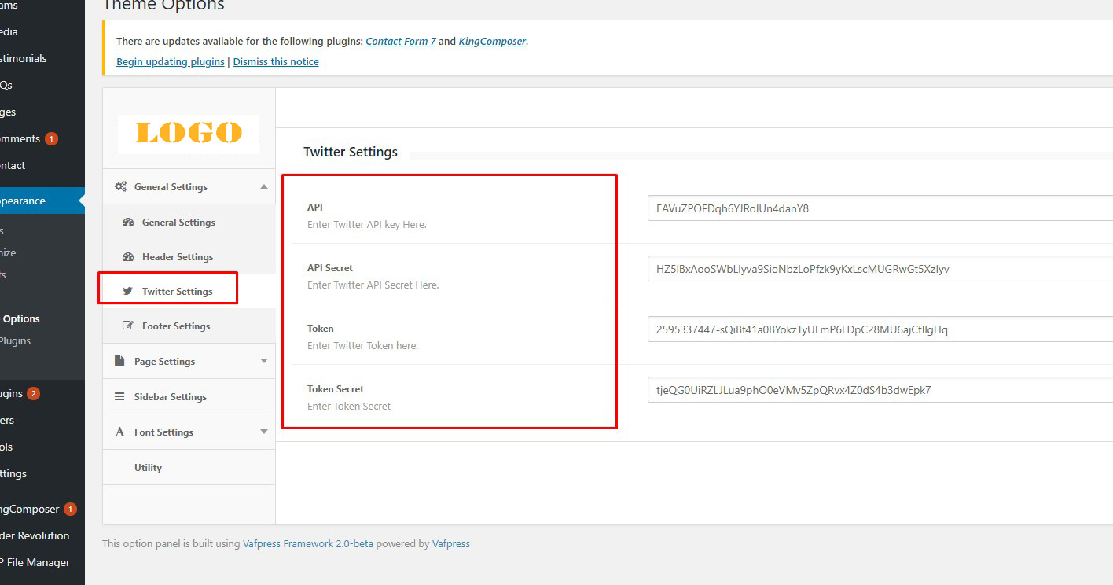Click the LOGO image in options panel

pos(189,133)
